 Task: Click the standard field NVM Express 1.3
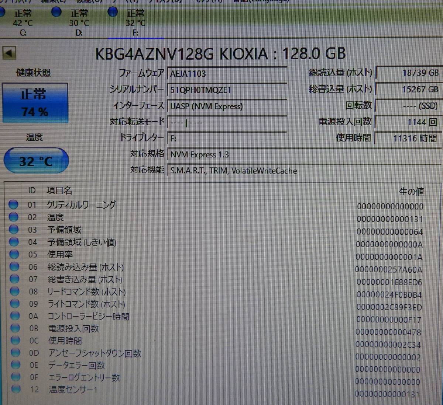(x=304, y=154)
